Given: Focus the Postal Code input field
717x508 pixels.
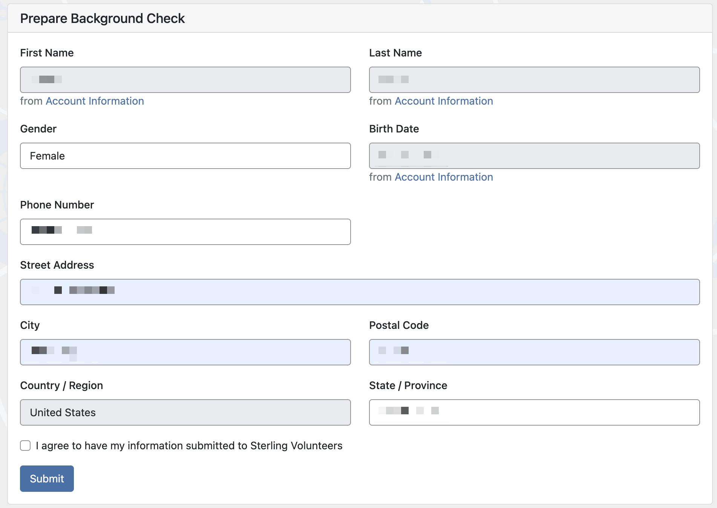Looking at the screenshot, I should [x=535, y=352].
